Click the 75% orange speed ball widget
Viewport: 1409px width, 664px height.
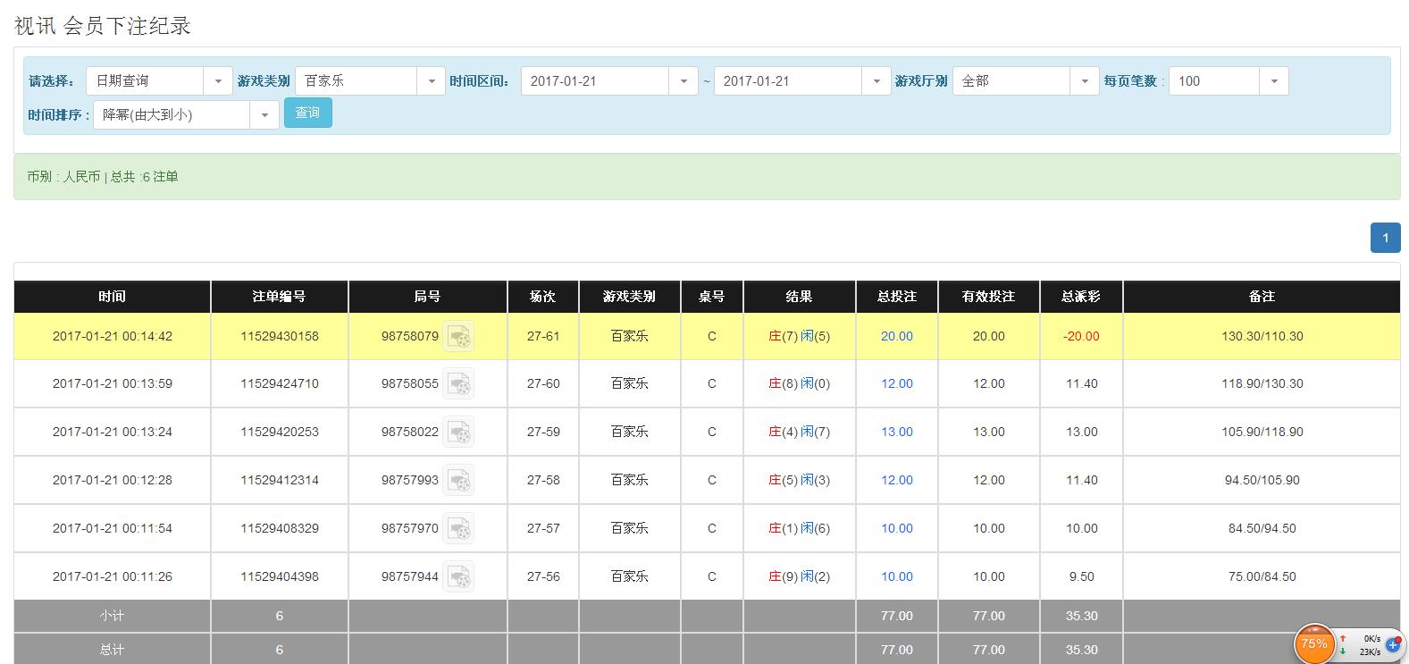point(1313,643)
